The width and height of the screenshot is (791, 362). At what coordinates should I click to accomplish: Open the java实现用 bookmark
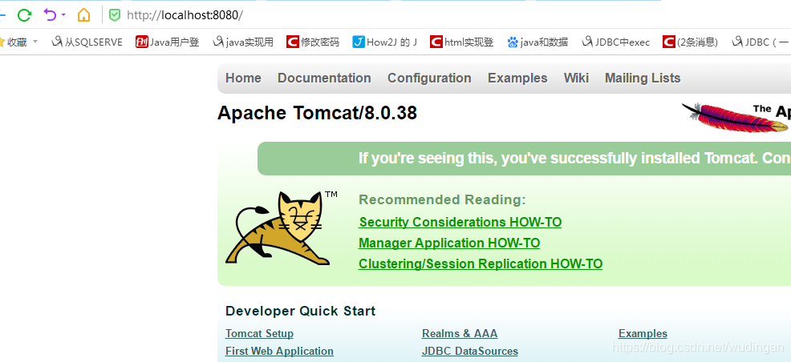coord(243,42)
